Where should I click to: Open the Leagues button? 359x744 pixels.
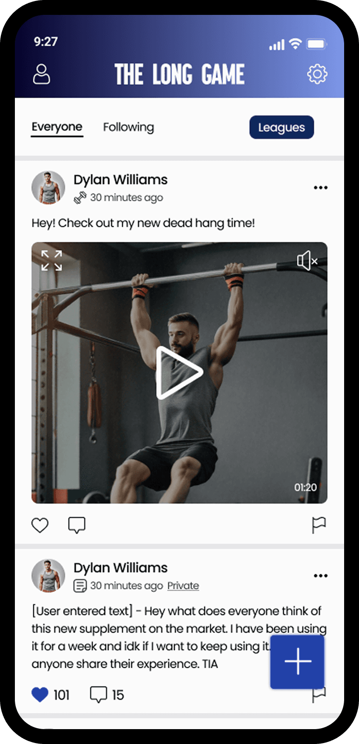pyautogui.click(x=282, y=127)
